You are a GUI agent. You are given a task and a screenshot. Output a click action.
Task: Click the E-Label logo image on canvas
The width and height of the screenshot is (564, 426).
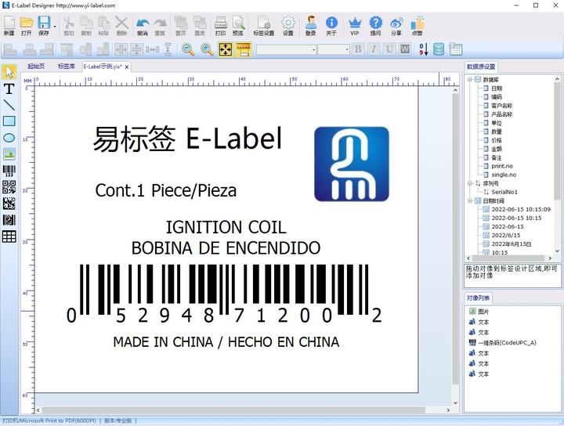click(x=352, y=164)
